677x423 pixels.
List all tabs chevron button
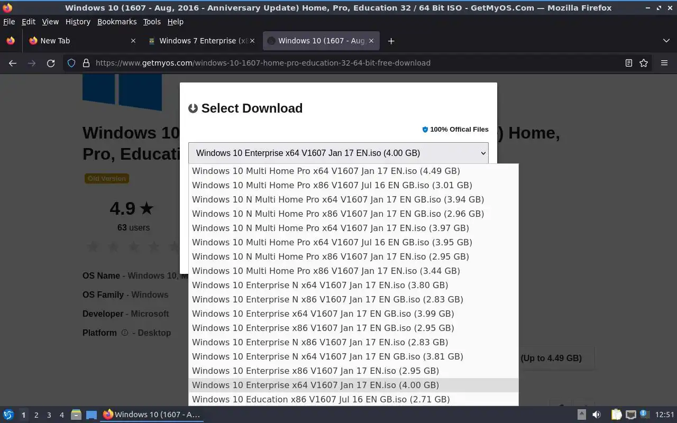(x=666, y=41)
